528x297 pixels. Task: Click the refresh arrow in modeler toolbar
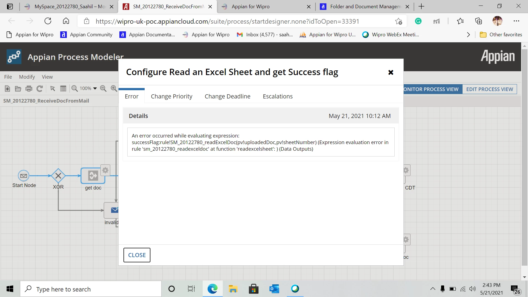pyautogui.click(x=40, y=89)
